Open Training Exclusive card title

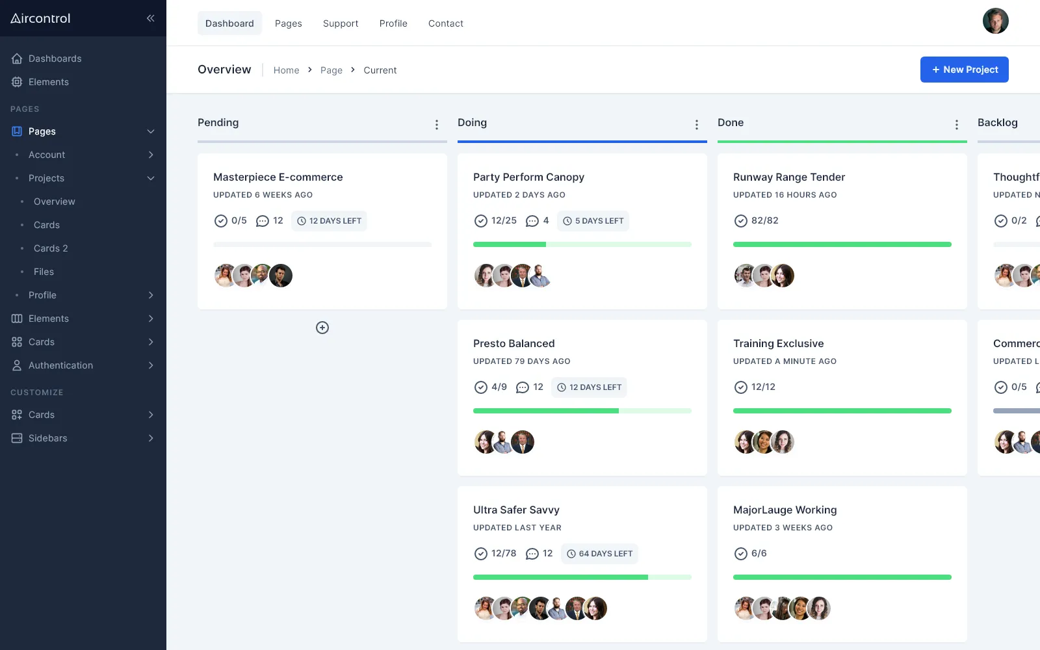[779, 343]
